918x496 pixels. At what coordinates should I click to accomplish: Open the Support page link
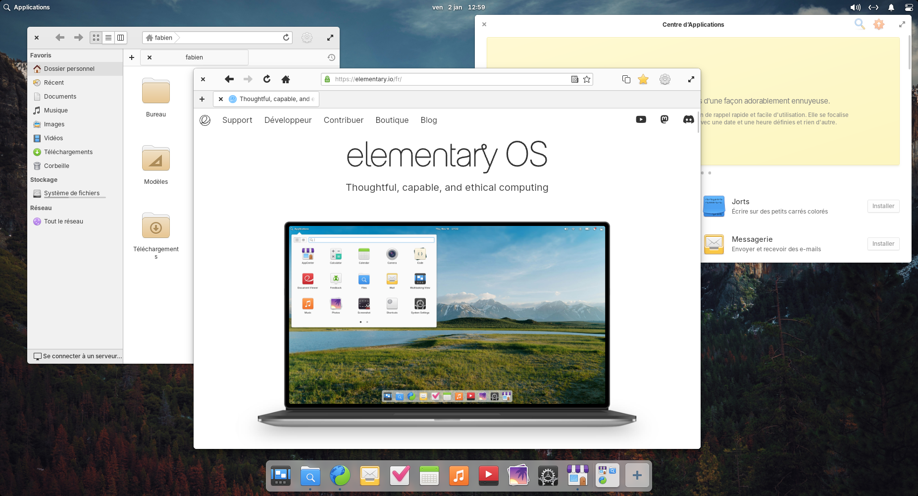(237, 120)
